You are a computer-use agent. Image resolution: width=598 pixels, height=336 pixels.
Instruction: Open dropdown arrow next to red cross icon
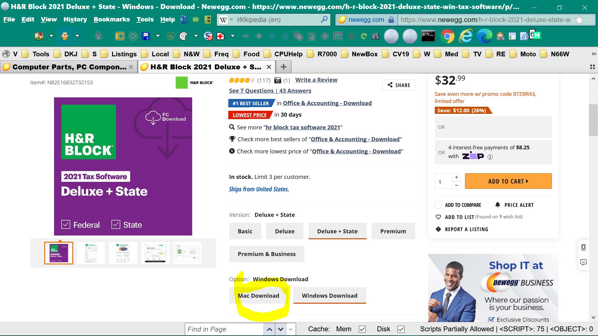[232, 36]
